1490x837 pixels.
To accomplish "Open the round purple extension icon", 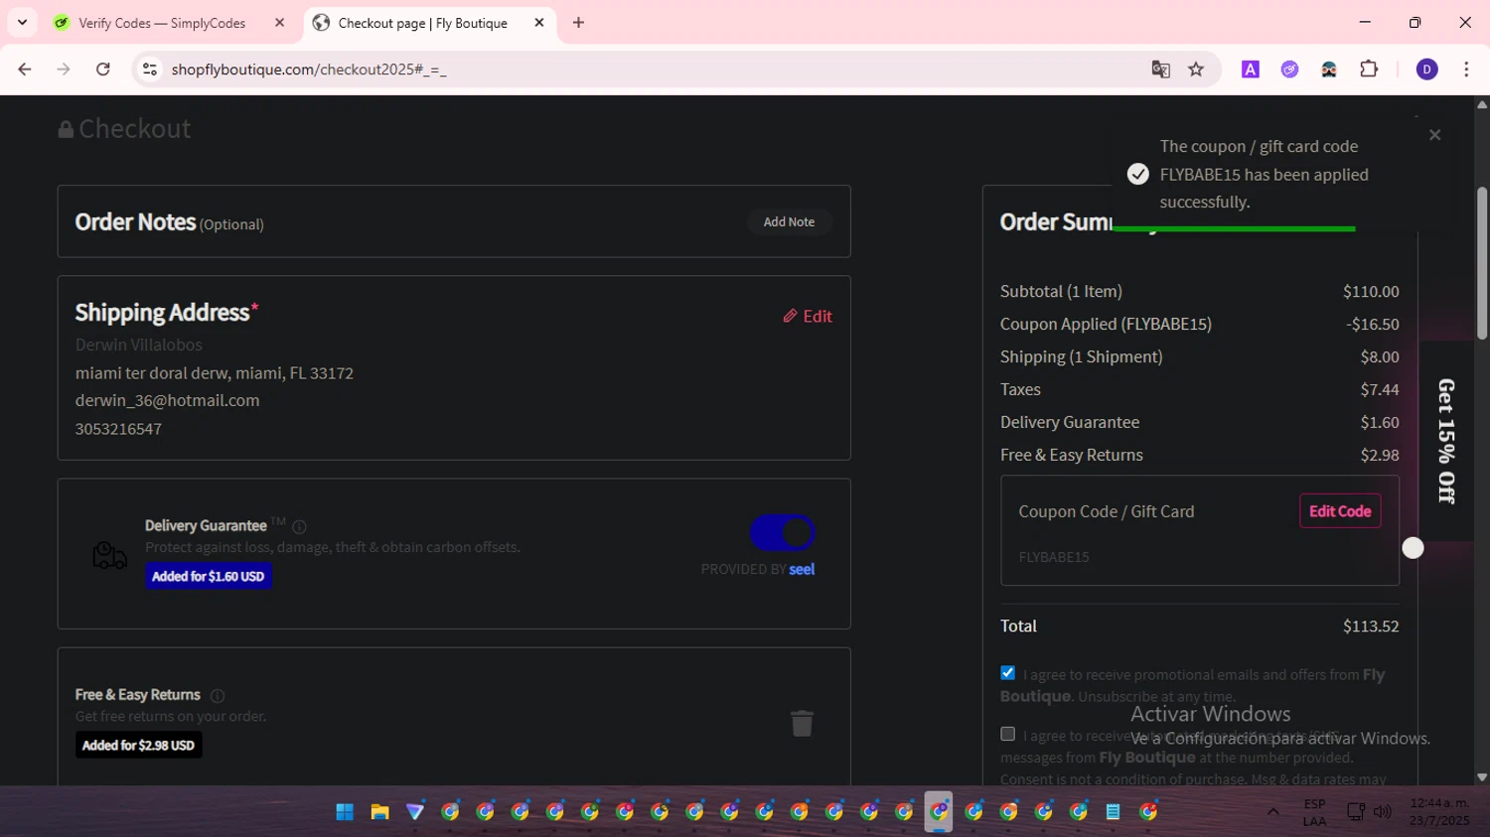I will (1289, 70).
